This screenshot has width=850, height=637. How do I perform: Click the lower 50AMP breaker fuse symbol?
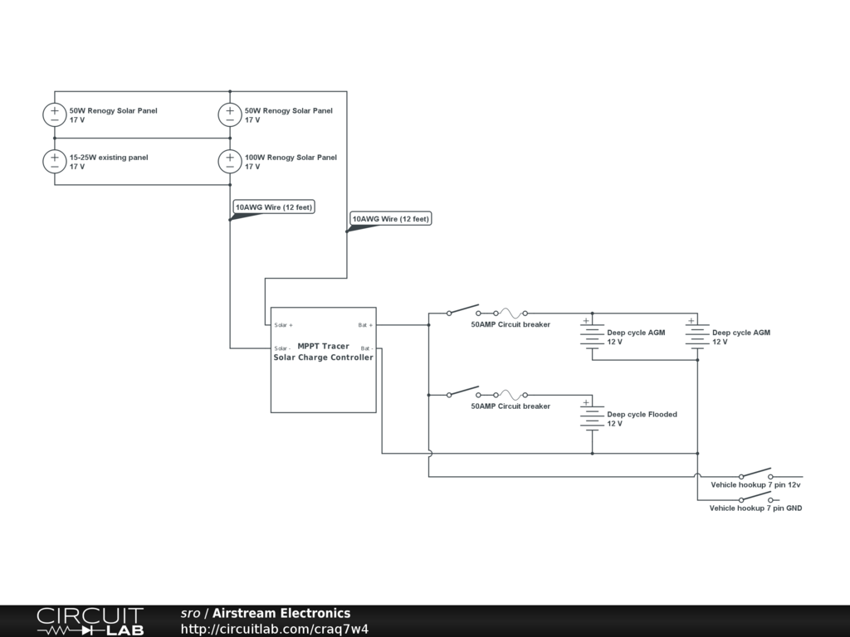point(510,395)
